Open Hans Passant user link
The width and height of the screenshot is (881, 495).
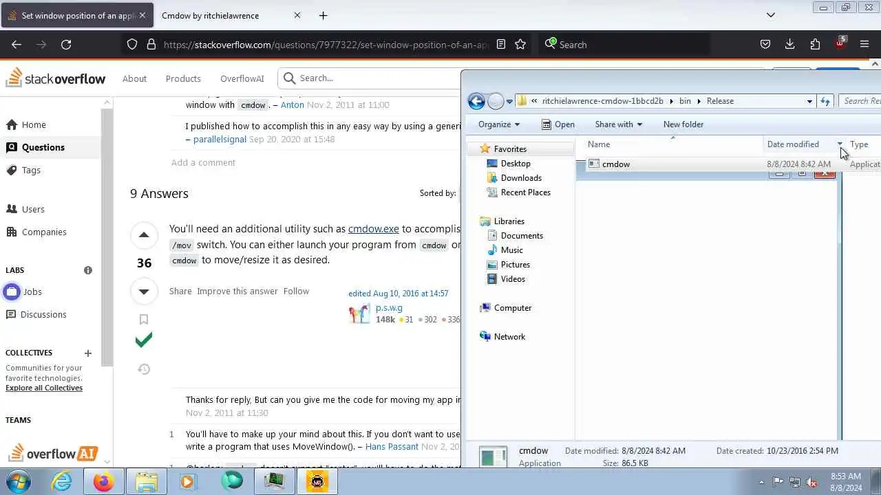[392, 446]
